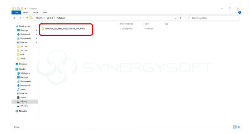Open recent locations dropdown arrow

tap(23, 18)
